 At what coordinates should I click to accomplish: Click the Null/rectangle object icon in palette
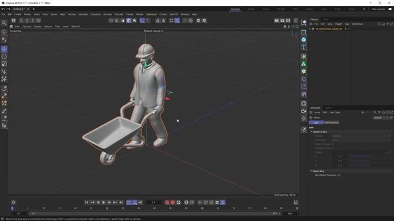(x=304, y=33)
